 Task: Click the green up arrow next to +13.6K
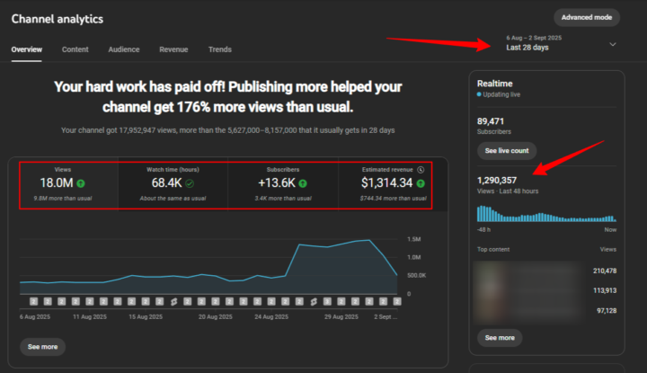pyautogui.click(x=303, y=183)
